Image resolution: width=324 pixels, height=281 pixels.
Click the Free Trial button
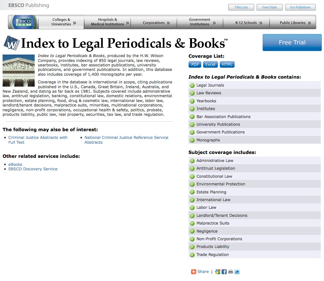tap(292, 42)
